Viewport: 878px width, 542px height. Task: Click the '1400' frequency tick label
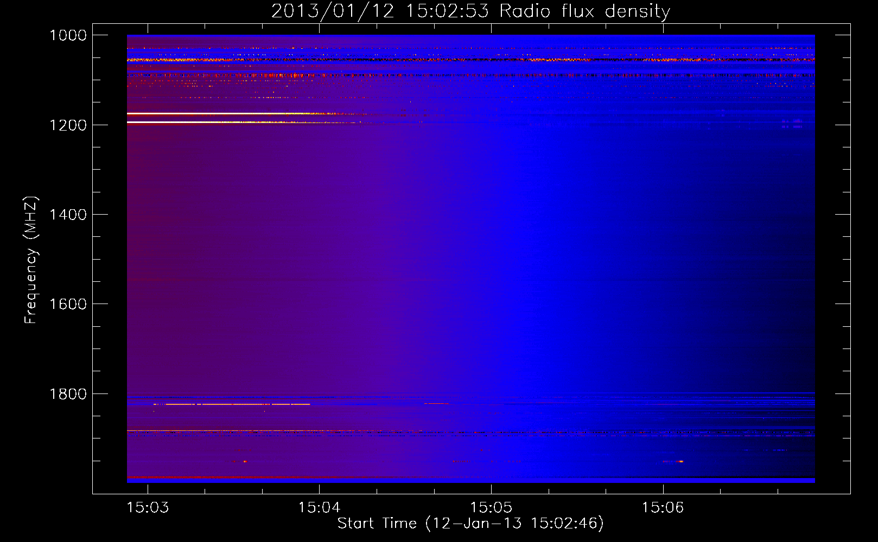[68, 215]
